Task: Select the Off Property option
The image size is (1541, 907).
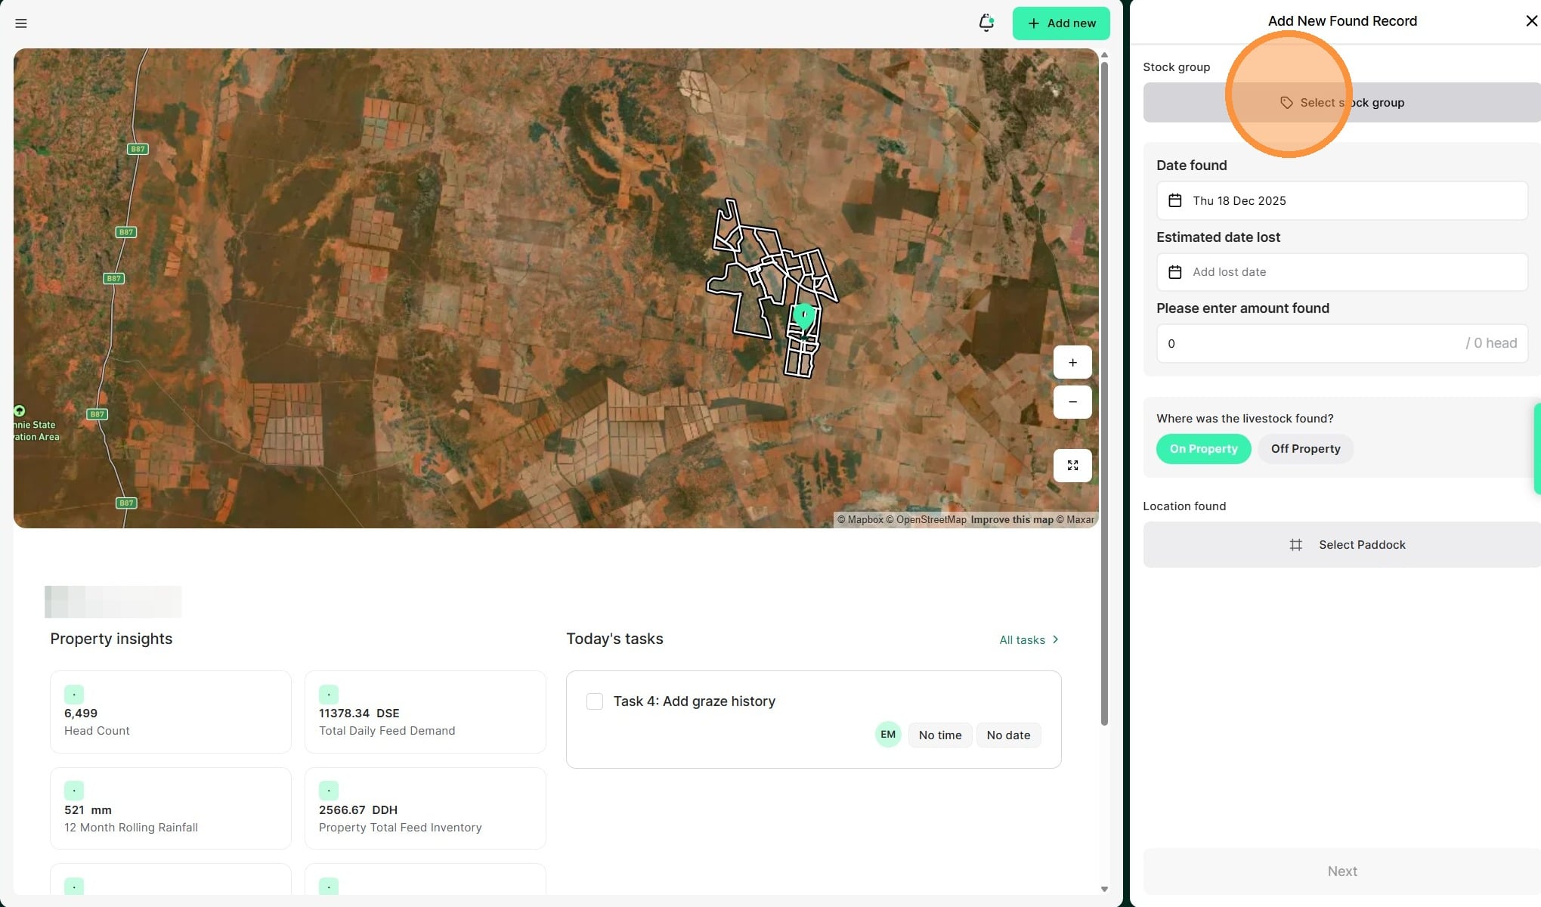Action: 1305,449
